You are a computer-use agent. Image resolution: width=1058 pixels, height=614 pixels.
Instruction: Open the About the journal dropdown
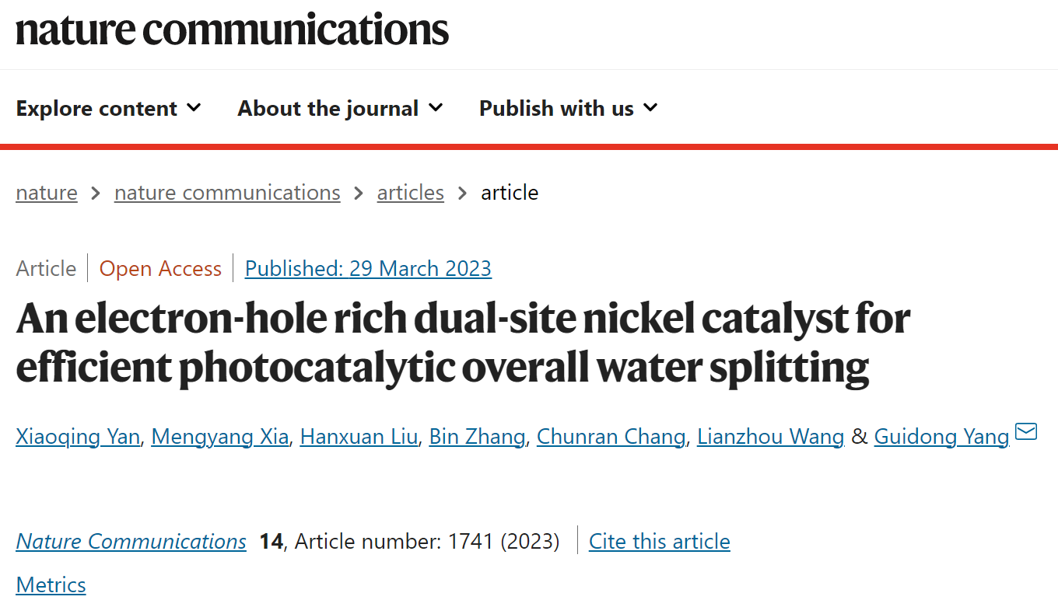(340, 108)
